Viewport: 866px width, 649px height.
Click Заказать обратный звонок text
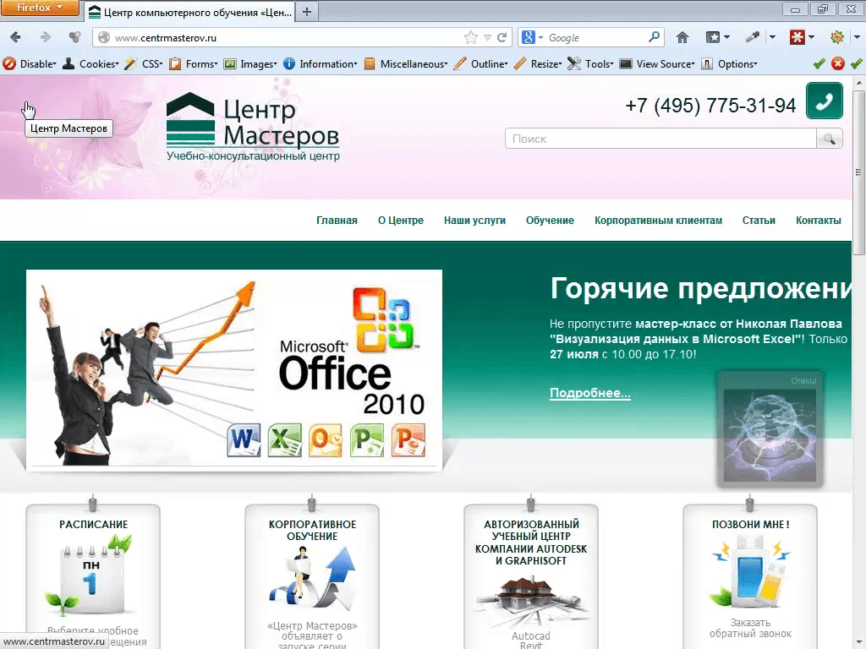point(751,628)
